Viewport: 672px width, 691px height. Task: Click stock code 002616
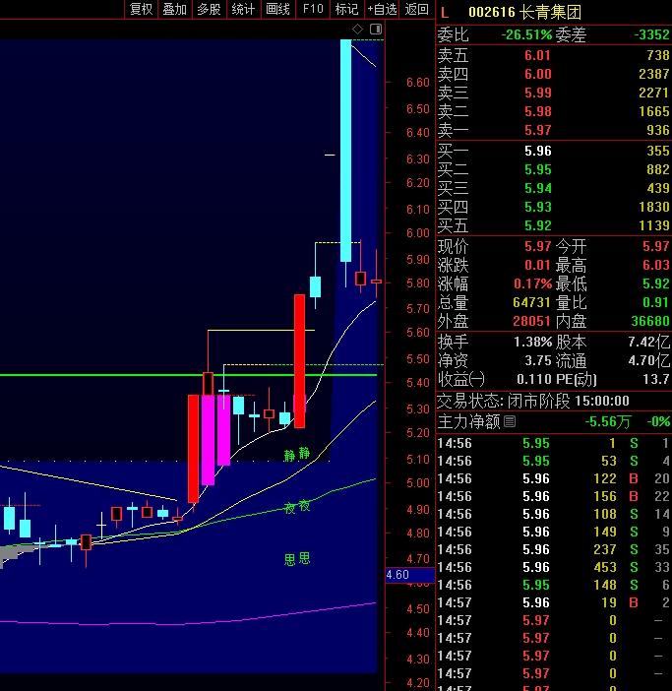pos(492,12)
